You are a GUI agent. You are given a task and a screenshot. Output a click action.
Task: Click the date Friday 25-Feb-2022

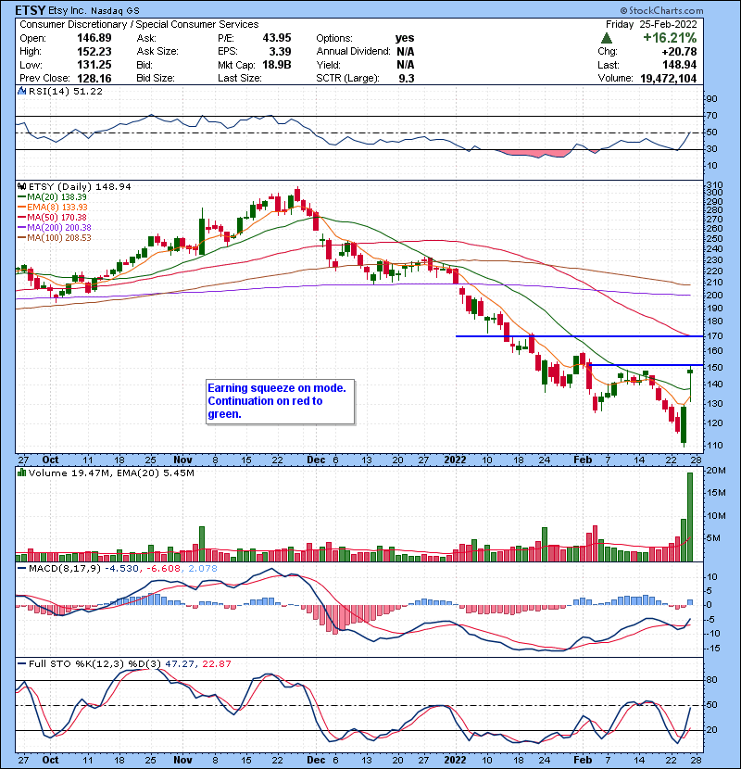pos(651,24)
